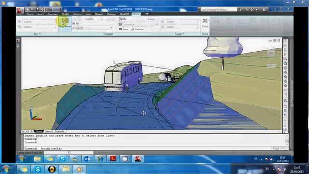
Task: Open the Output ribbon tab
Action: (98, 14)
